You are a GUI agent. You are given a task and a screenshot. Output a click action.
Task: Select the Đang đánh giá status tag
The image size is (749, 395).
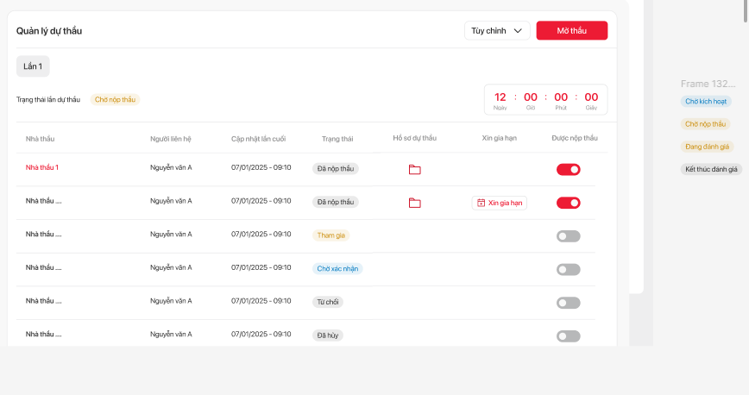[x=707, y=147]
